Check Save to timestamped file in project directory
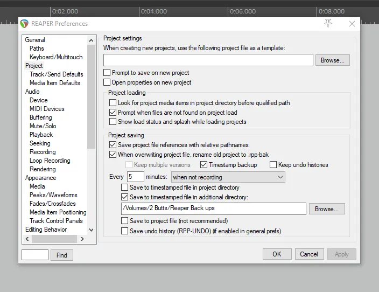This screenshot has width=379, height=292. click(x=124, y=187)
